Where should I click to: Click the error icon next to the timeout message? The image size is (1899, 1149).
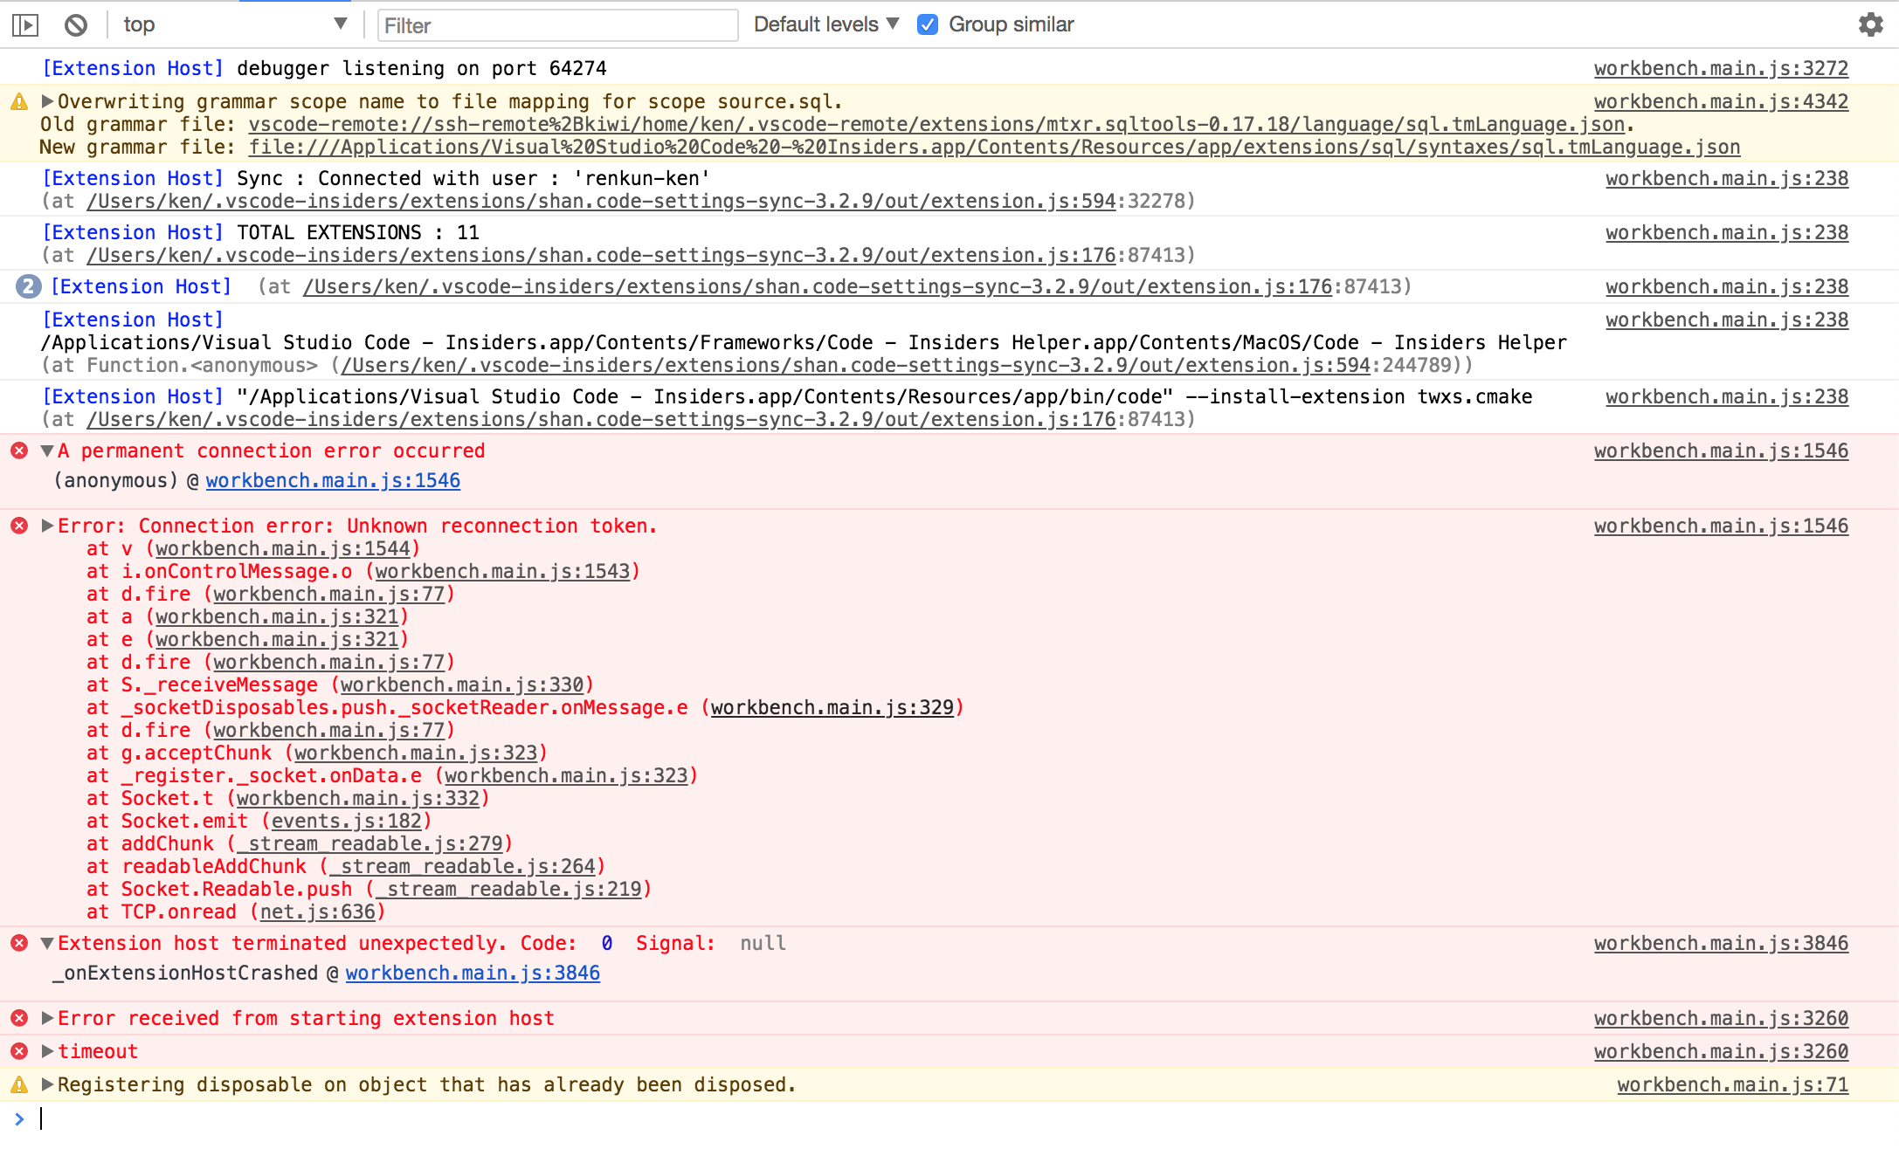click(x=19, y=1051)
